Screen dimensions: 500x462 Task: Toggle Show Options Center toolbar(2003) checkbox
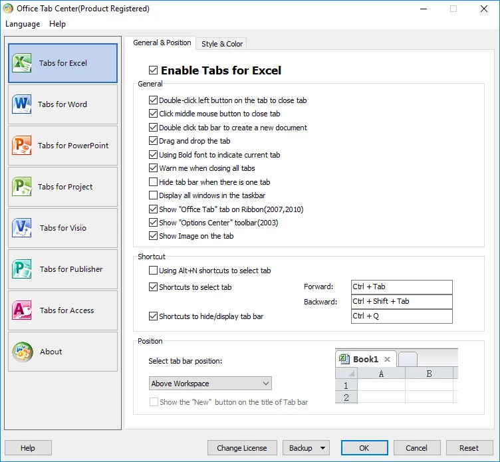pos(153,222)
